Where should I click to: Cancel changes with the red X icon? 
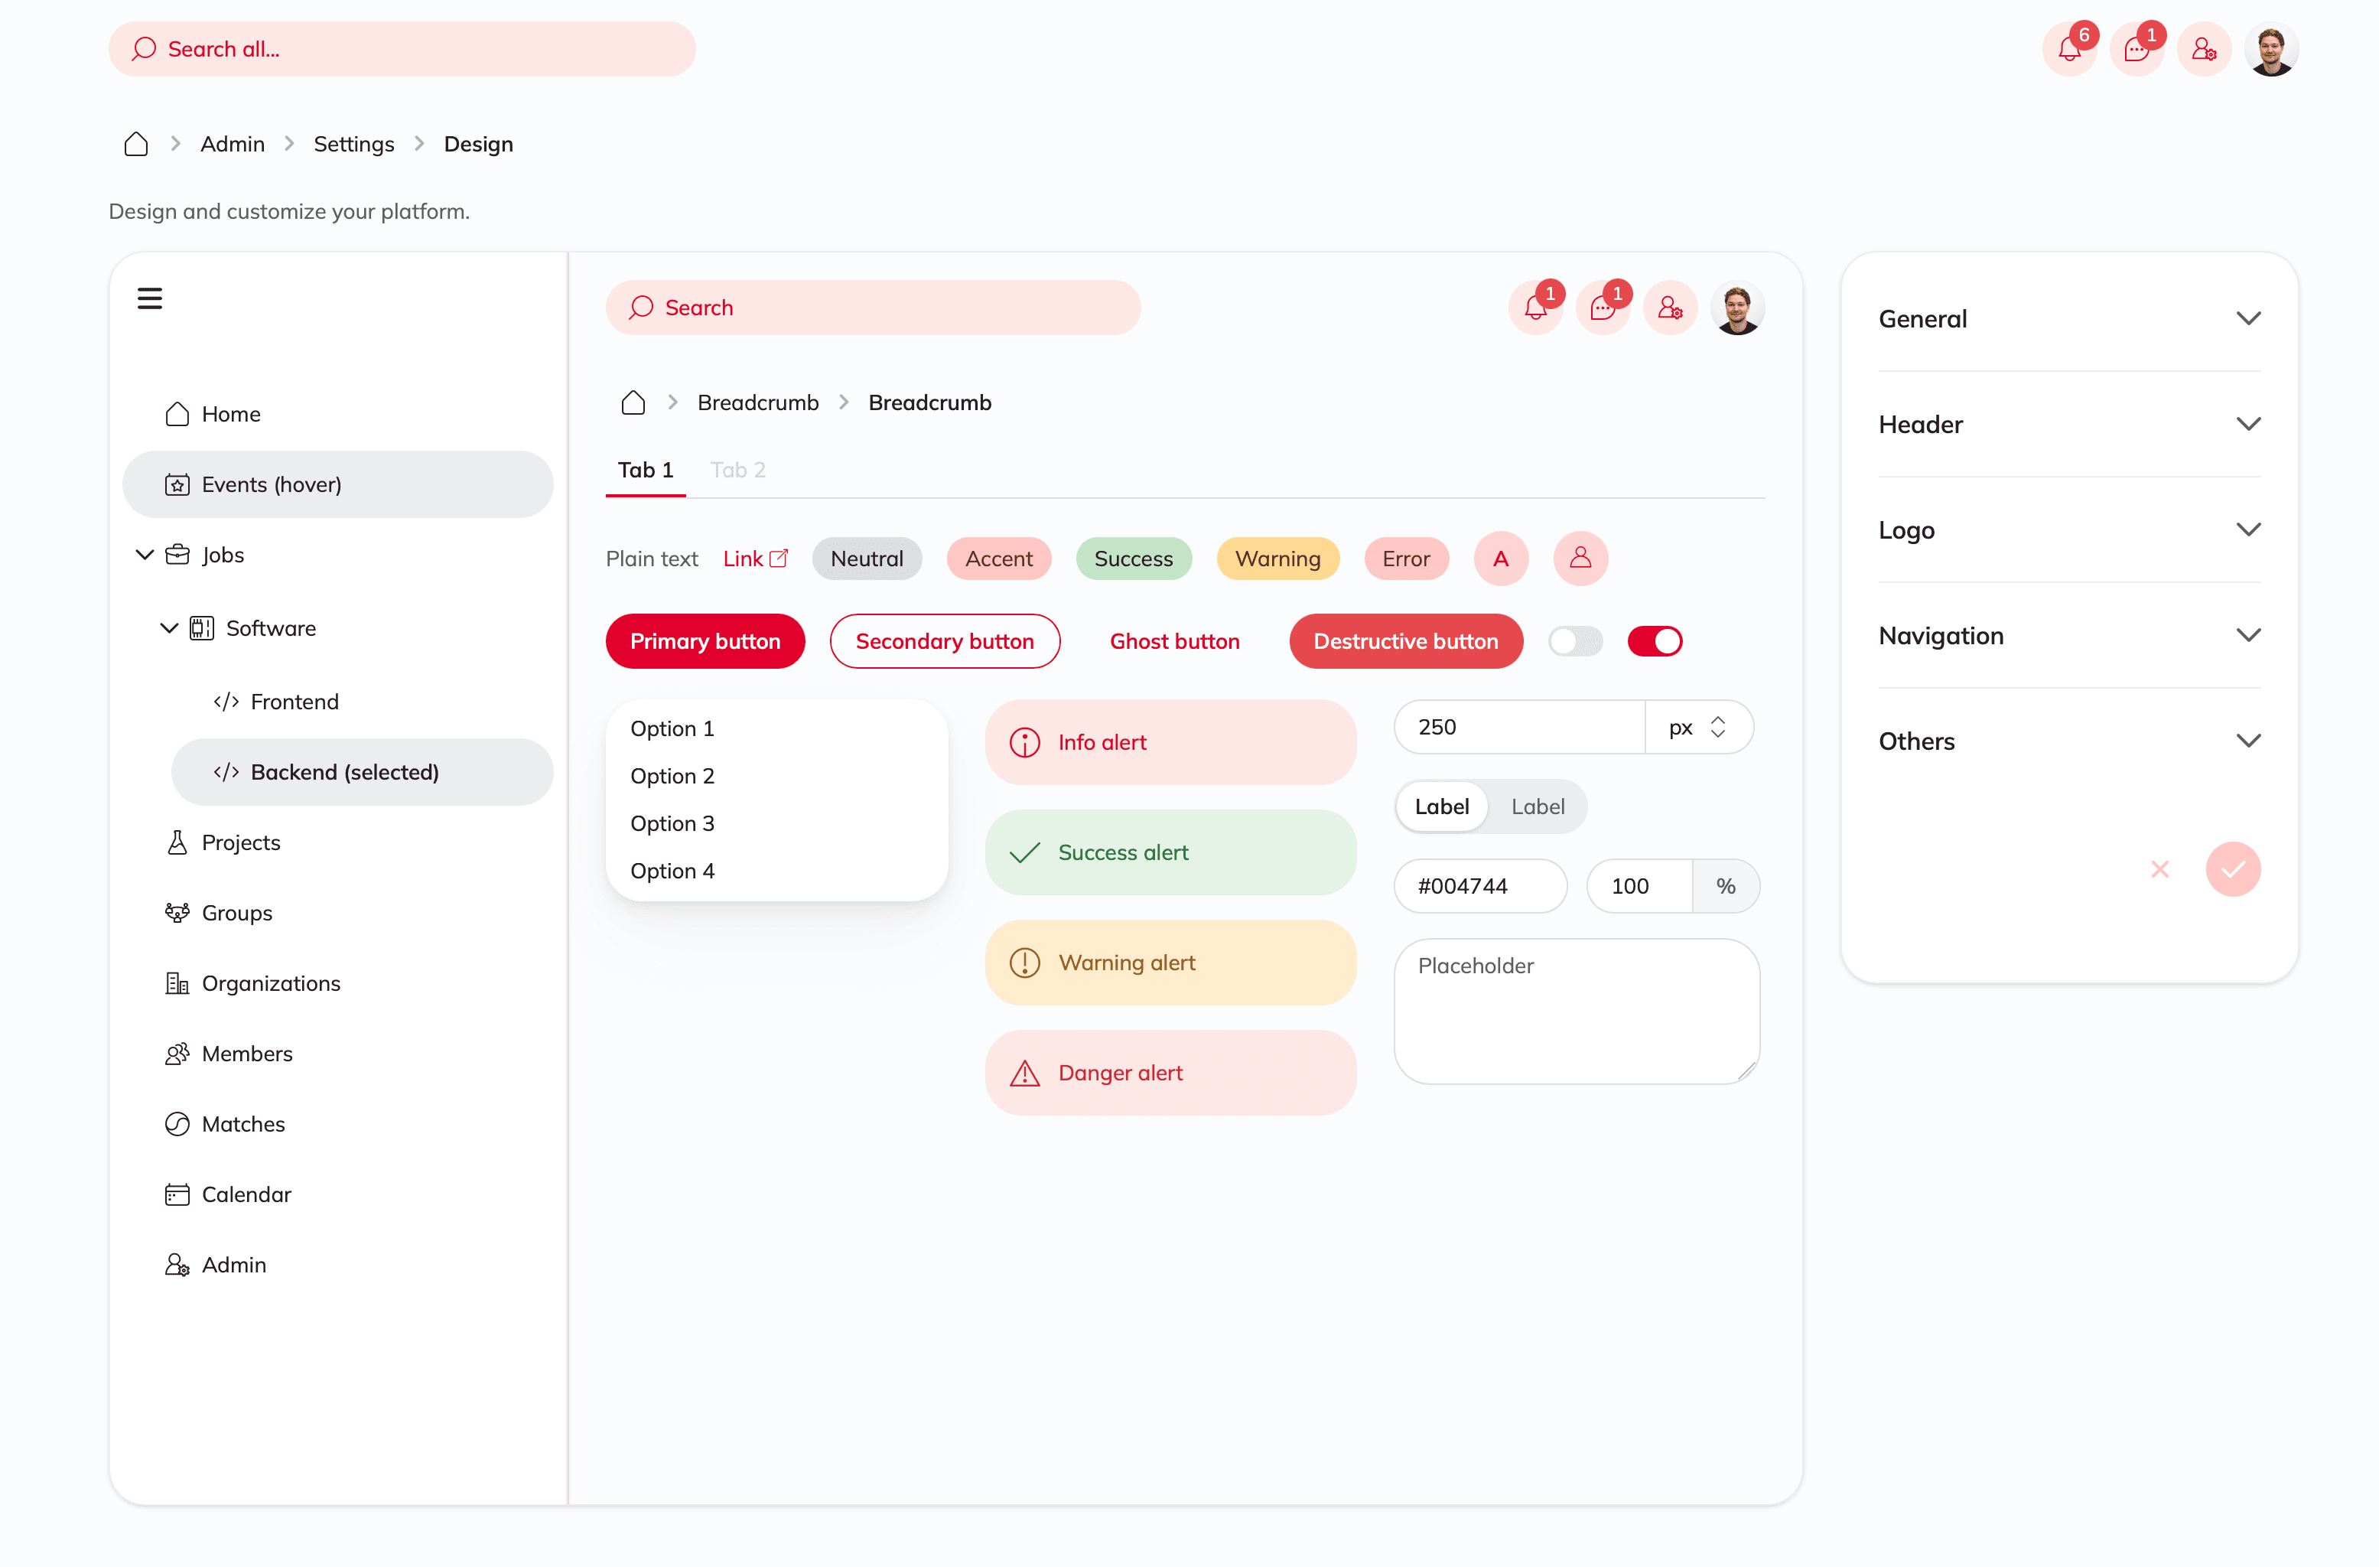tap(2160, 869)
